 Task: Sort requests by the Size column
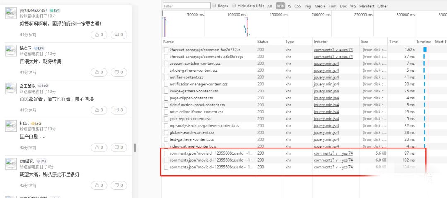364,42
